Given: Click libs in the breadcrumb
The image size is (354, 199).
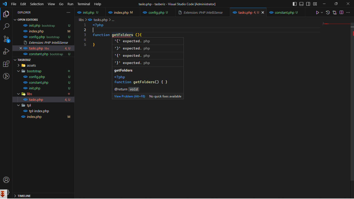Looking at the screenshot, I should click(x=81, y=20).
